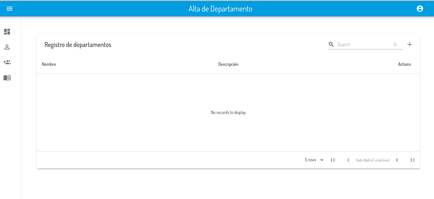Add a new department with plus icon
Viewport: 434px width, 199px height.
410,44
